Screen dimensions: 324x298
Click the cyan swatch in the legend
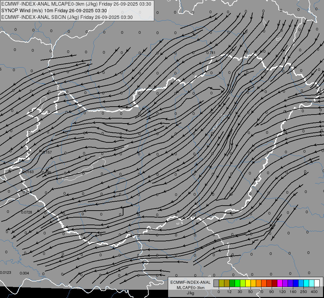(x=306, y=283)
